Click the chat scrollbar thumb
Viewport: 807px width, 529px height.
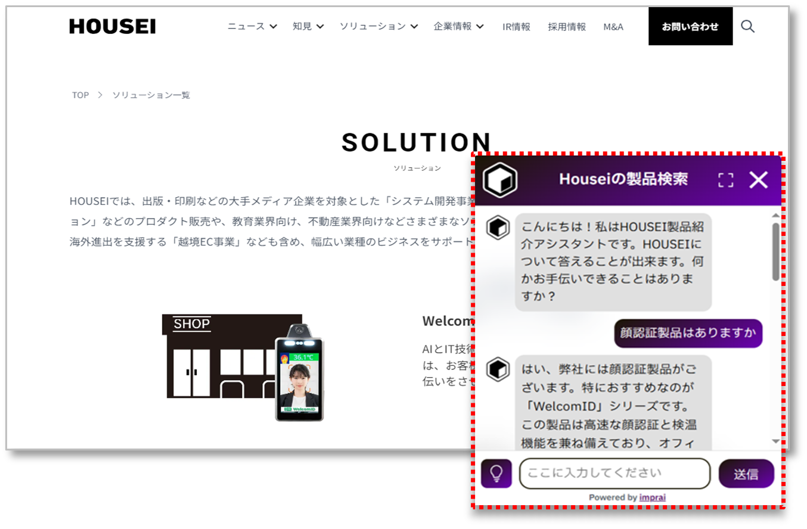[x=775, y=251]
